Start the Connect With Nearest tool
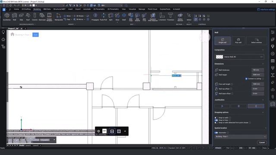This screenshot has width=276, height=155. pyautogui.click(x=153, y=17)
